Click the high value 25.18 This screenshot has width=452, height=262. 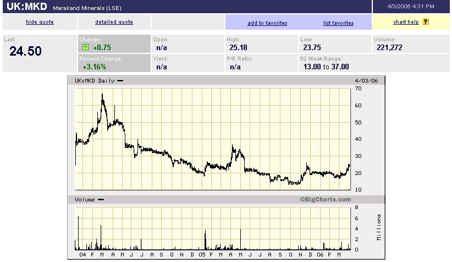[238, 47]
